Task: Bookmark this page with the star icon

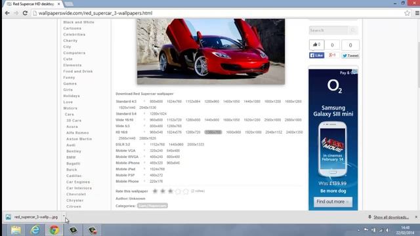Action: pyautogui.click(x=407, y=13)
